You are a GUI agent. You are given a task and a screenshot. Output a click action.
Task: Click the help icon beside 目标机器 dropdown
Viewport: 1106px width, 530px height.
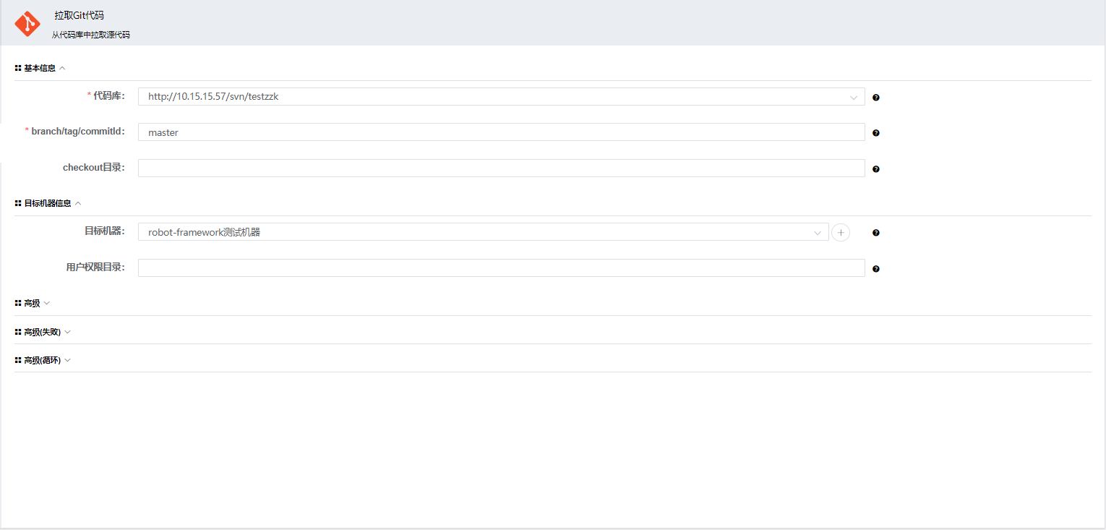(x=876, y=233)
